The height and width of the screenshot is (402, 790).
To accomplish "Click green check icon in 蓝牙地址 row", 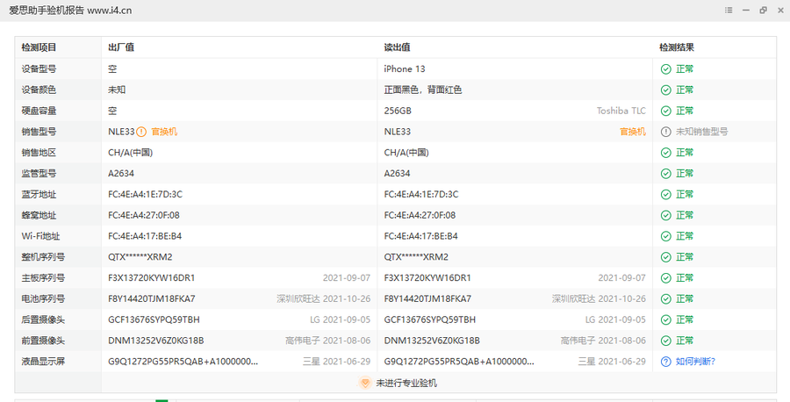I will click(x=665, y=195).
